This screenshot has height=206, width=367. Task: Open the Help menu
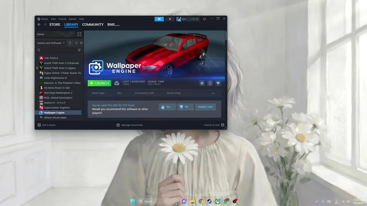pos(81,19)
